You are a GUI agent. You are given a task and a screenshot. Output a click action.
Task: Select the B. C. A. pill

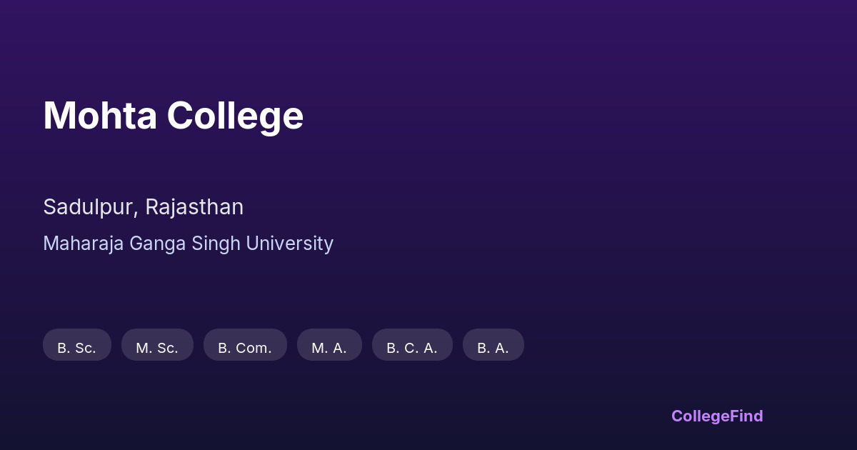coord(412,345)
